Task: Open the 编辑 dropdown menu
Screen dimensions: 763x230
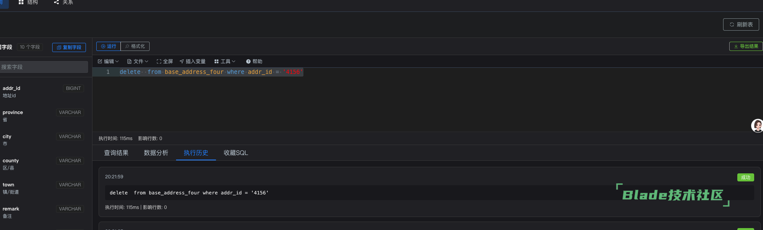Action: (108, 61)
